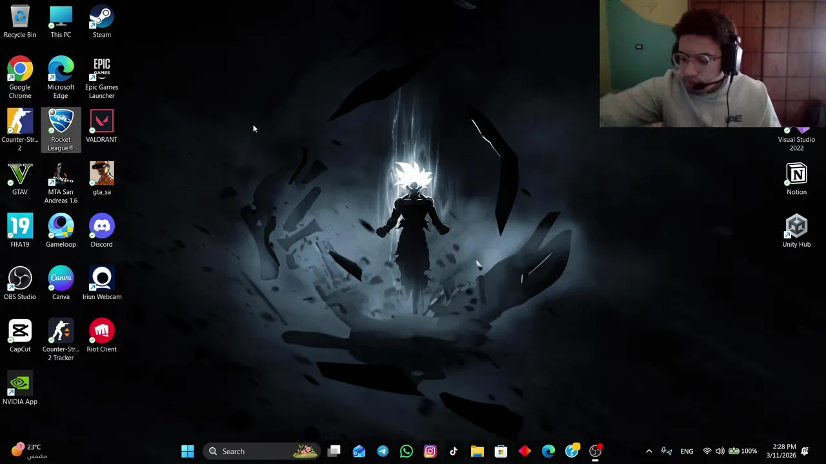Viewport: 826px width, 464px height.
Task: Select the Canva desktop shortcut
Action: point(61,284)
